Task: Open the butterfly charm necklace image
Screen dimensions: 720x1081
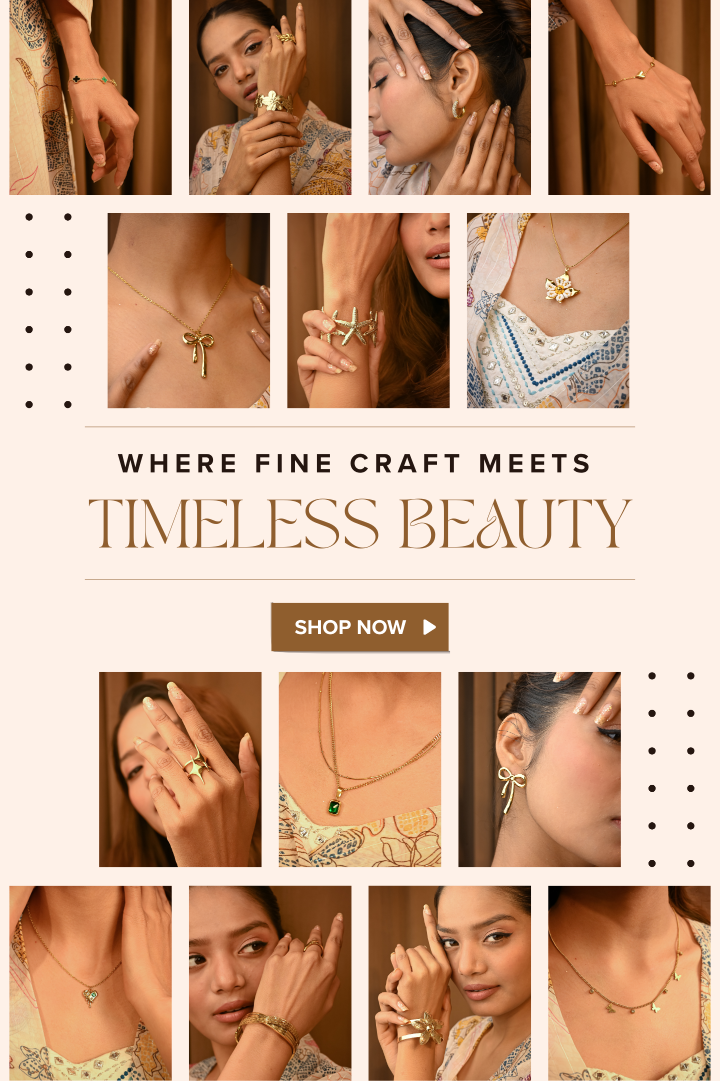Action: pyautogui.click(x=629, y=983)
